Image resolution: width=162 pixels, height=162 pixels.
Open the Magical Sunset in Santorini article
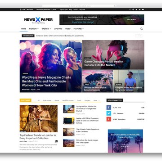tap(95, 89)
